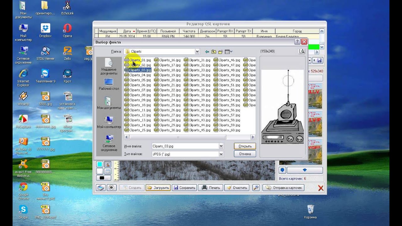Click the Город column header

click(297, 31)
